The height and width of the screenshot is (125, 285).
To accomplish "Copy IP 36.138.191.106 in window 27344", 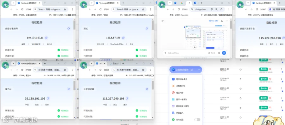I will coord(48,99).
